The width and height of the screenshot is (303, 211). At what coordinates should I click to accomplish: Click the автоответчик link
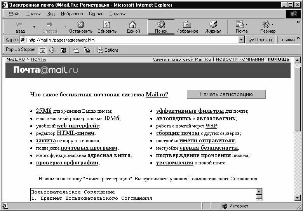tap(216, 118)
